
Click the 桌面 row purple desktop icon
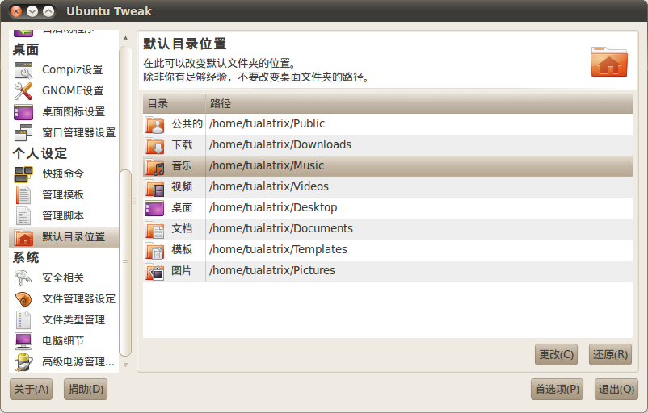[x=154, y=208]
